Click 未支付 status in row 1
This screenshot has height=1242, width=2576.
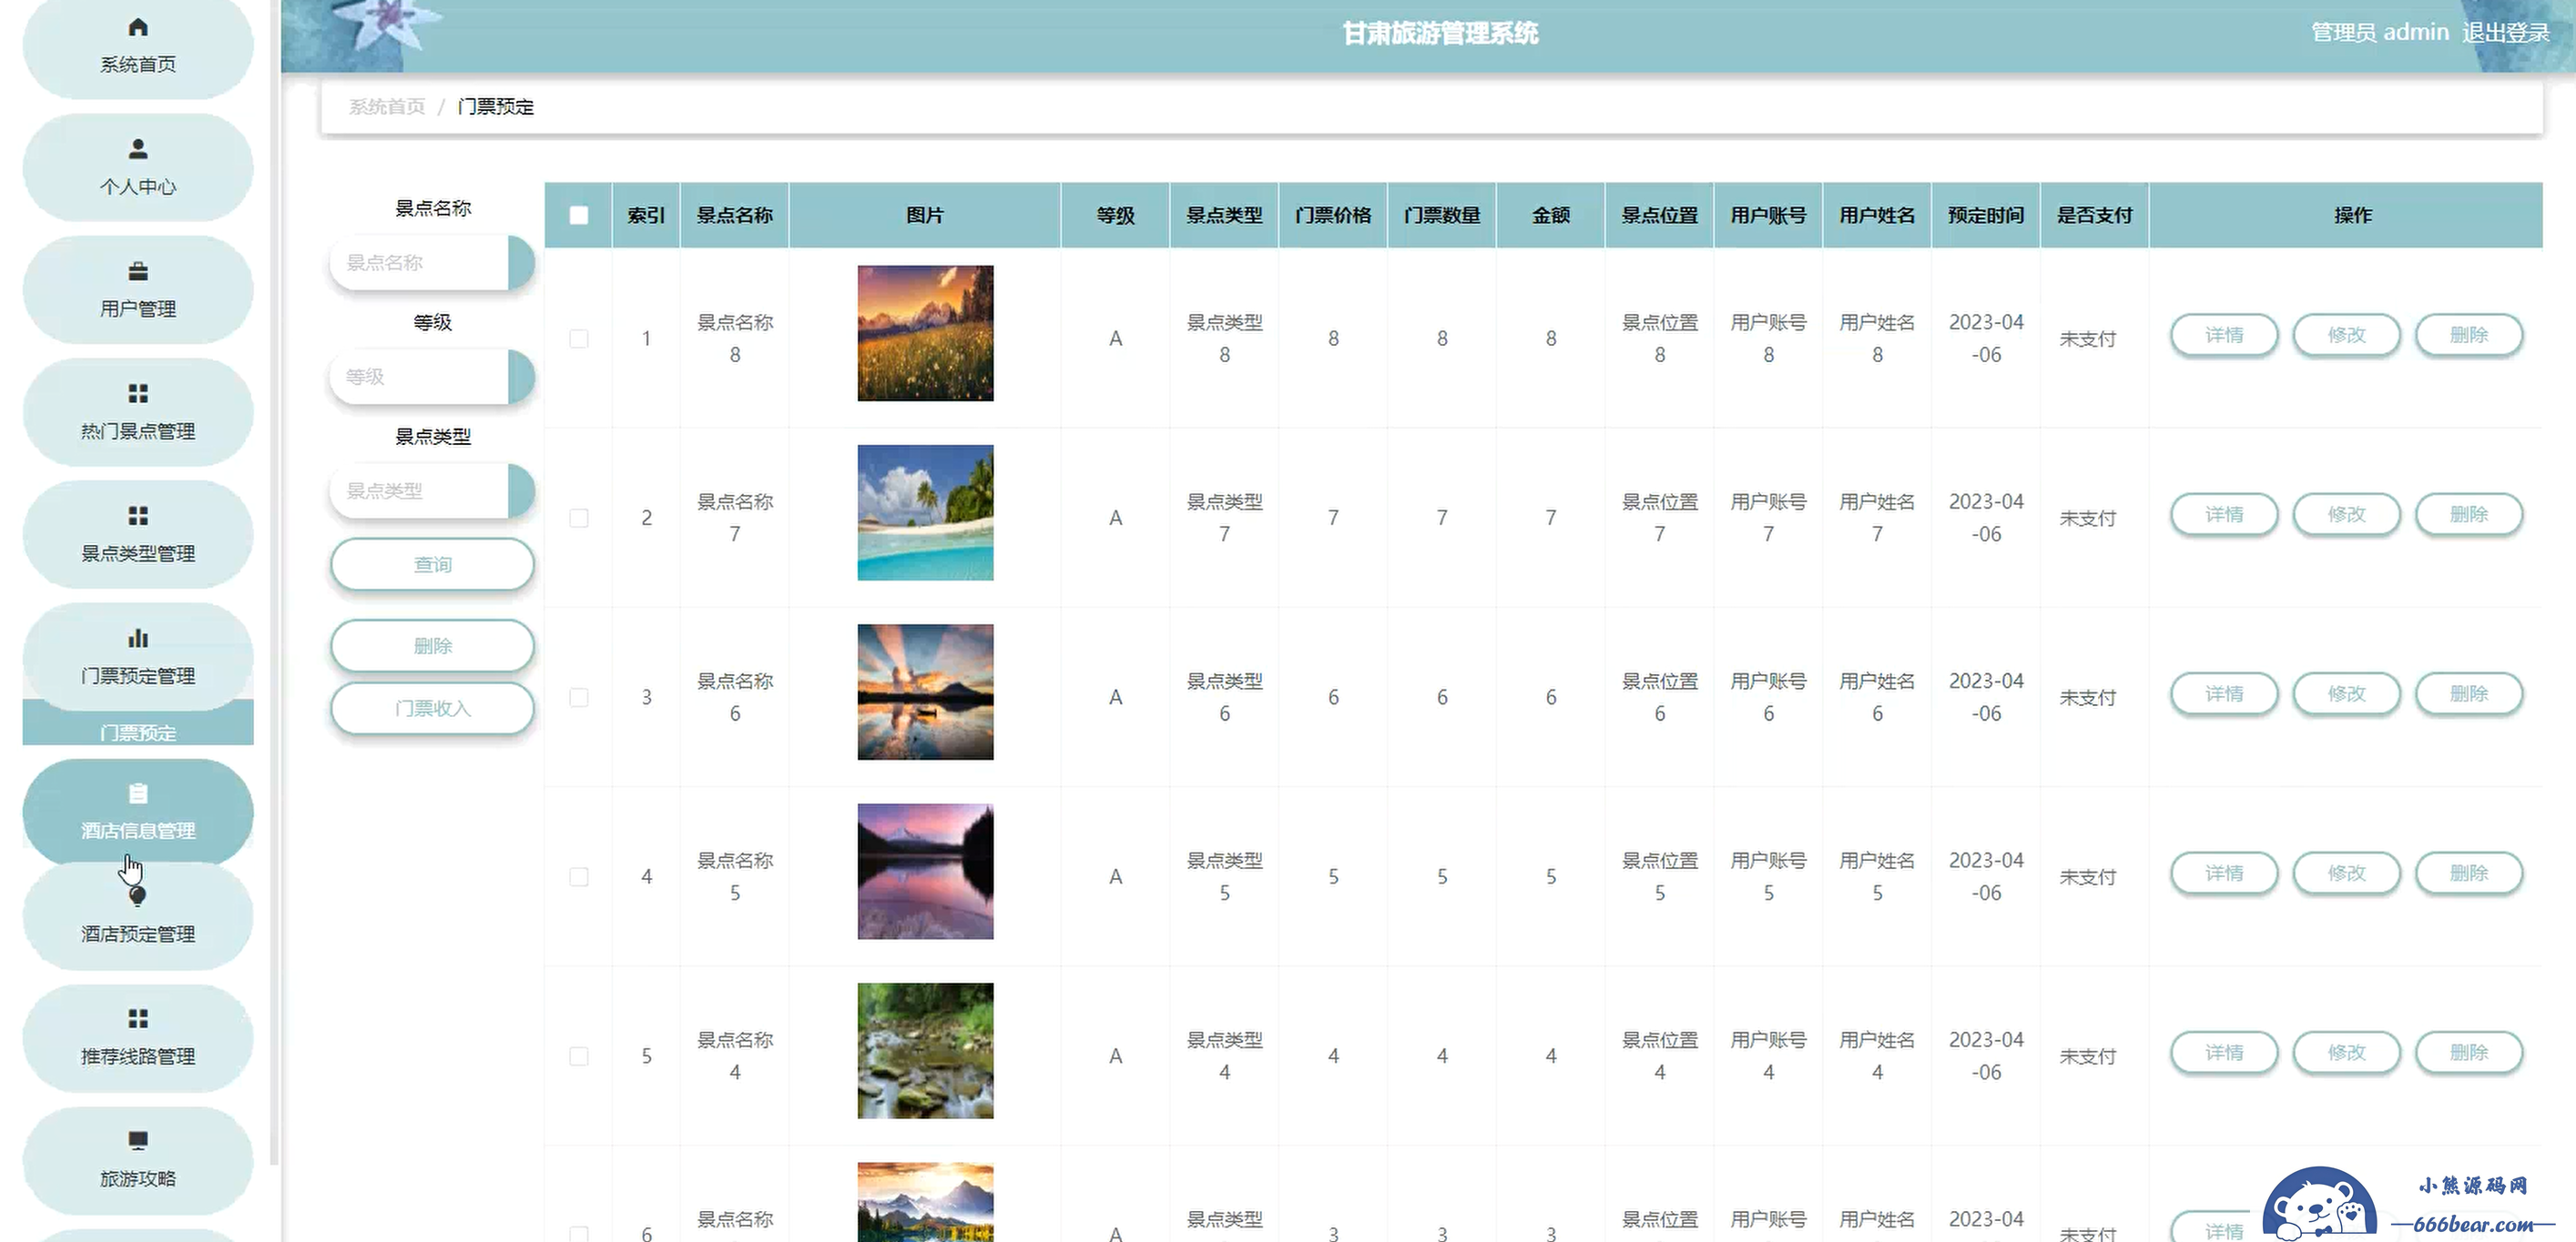[x=2088, y=338]
